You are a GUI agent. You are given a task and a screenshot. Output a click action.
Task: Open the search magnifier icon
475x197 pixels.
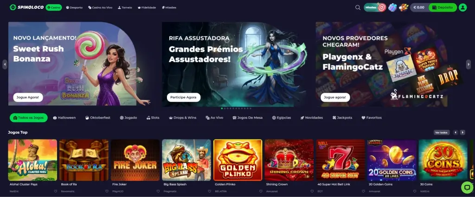[x=358, y=7]
